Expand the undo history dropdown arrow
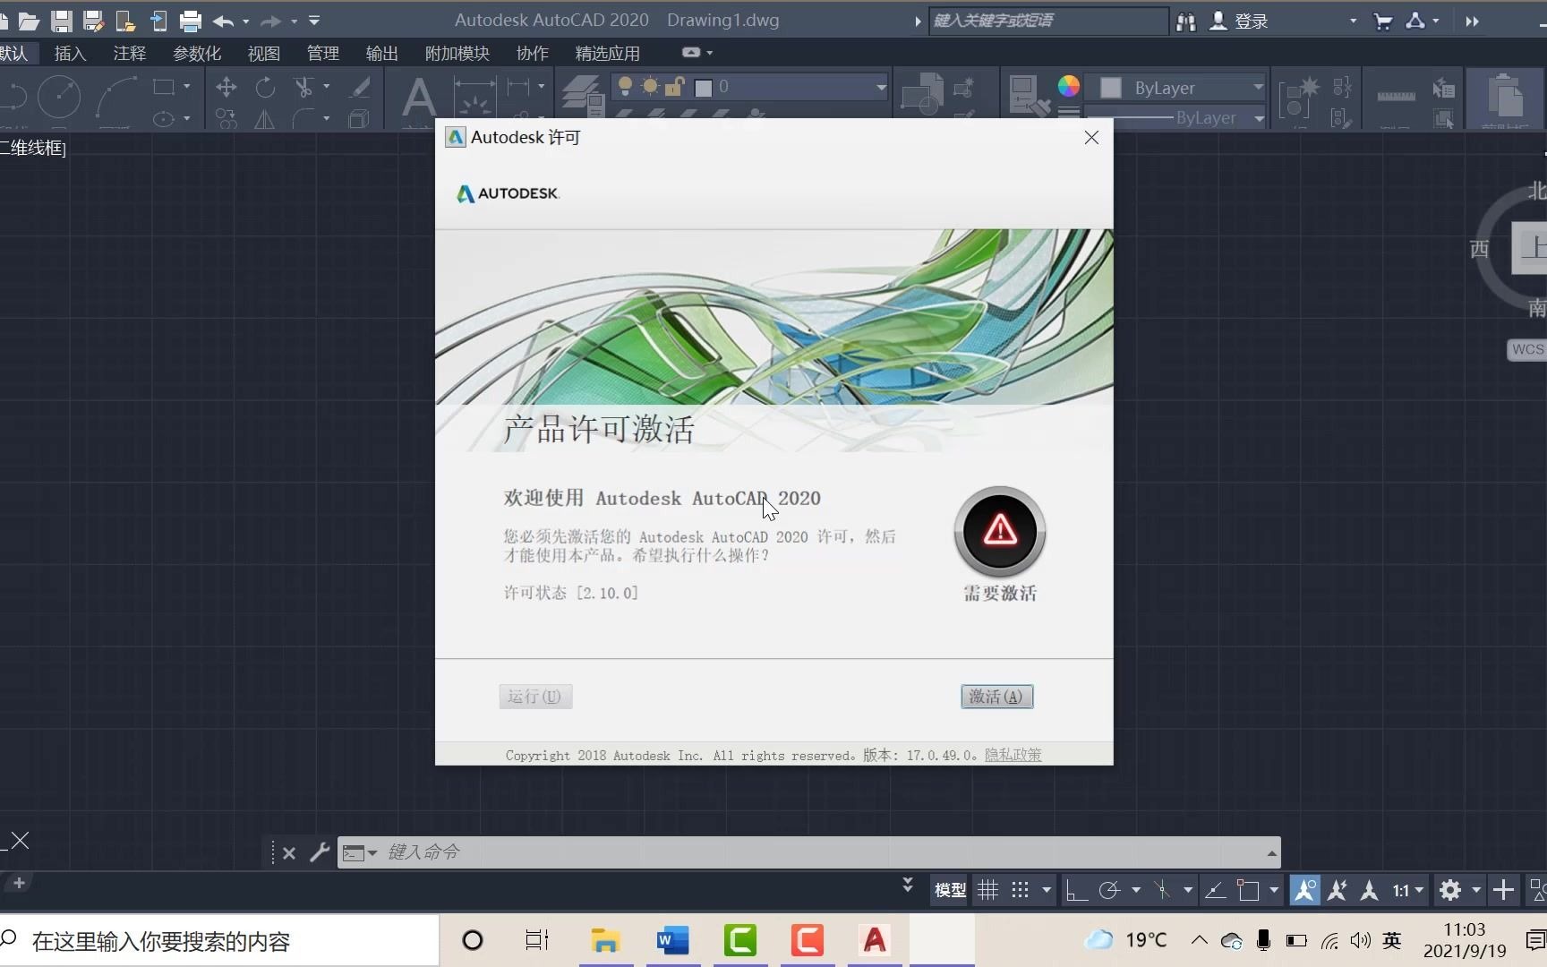 click(x=245, y=21)
